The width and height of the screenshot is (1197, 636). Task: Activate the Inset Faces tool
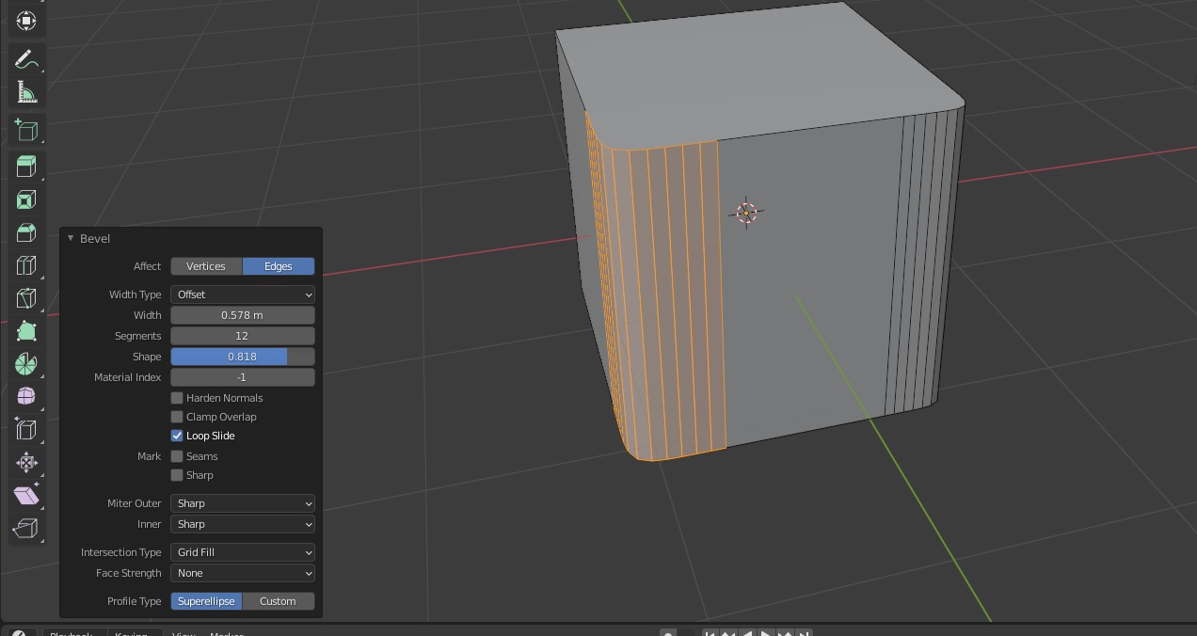click(26, 199)
